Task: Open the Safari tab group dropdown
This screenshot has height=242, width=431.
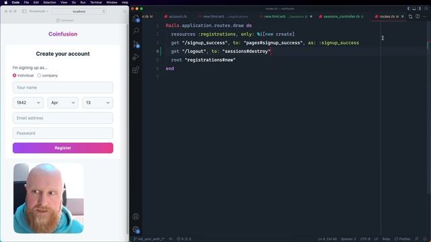Action: pyautogui.click(x=39, y=11)
